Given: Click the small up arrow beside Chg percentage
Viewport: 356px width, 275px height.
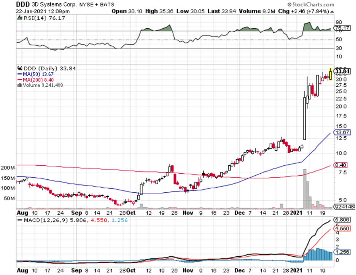Looking at the screenshot, I should pos(332,11).
